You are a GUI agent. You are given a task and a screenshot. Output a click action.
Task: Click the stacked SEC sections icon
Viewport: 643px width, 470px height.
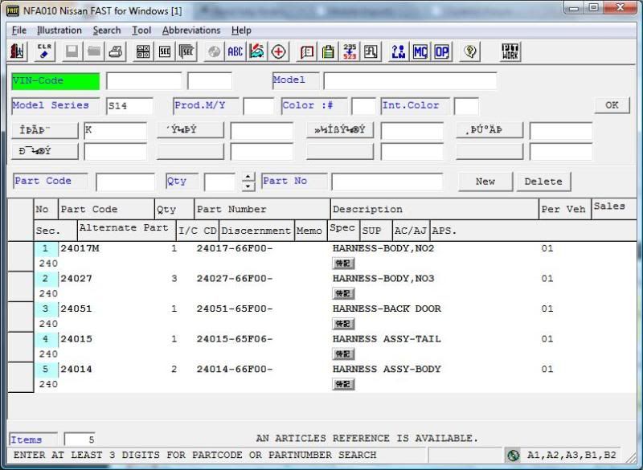pyautogui.click(x=186, y=51)
